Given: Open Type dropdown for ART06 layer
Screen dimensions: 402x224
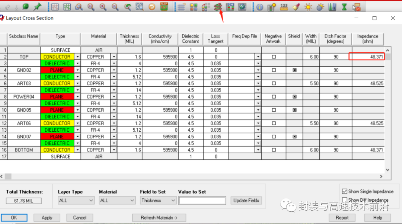Looking at the screenshot, I should click(x=77, y=123).
